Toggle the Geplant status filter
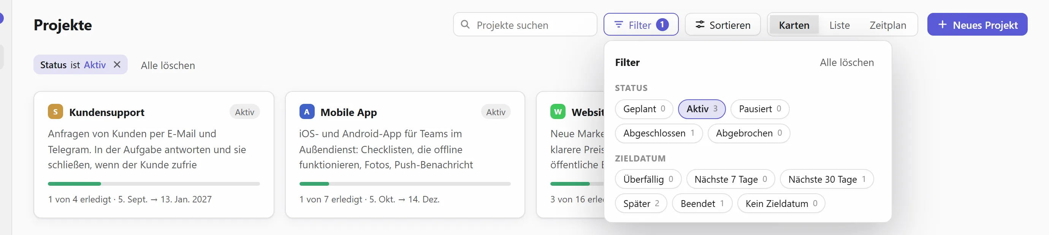The width and height of the screenshot is (1049, 235). tap(644, 109)
